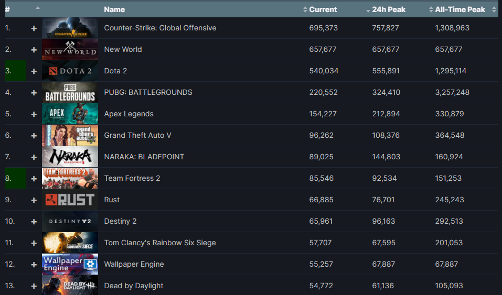Viewport: 502px width, 295px height.
Task: Sort the table by Current players
Action: [x=323, y=9]
